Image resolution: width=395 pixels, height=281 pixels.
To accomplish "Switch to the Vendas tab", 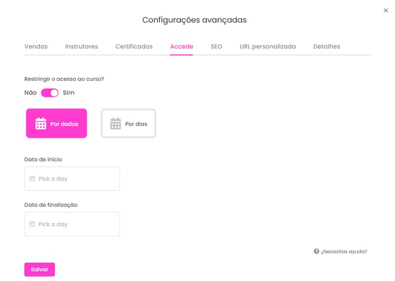I will click(36, 47).
